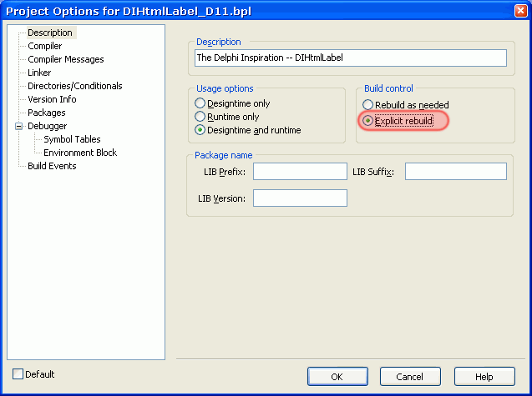Collapse the Debugger tree node
The width and height of the screenshot is (532, 396).
[x=18, y=126]
